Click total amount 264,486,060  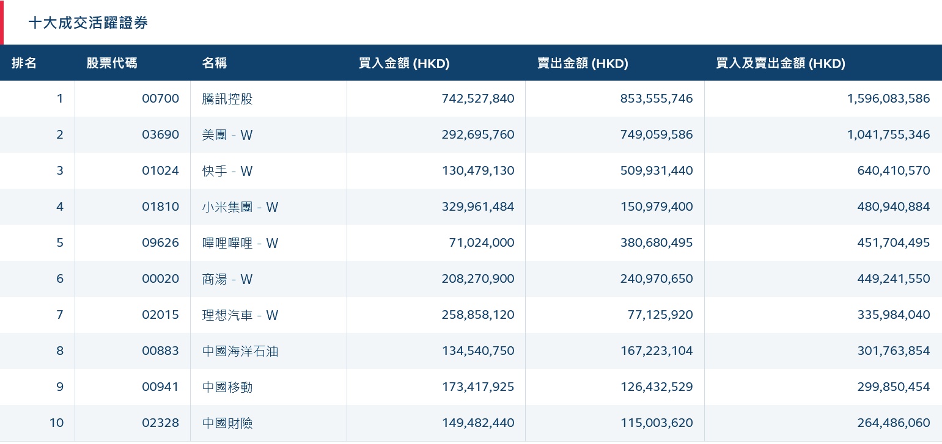coord(894,423)
